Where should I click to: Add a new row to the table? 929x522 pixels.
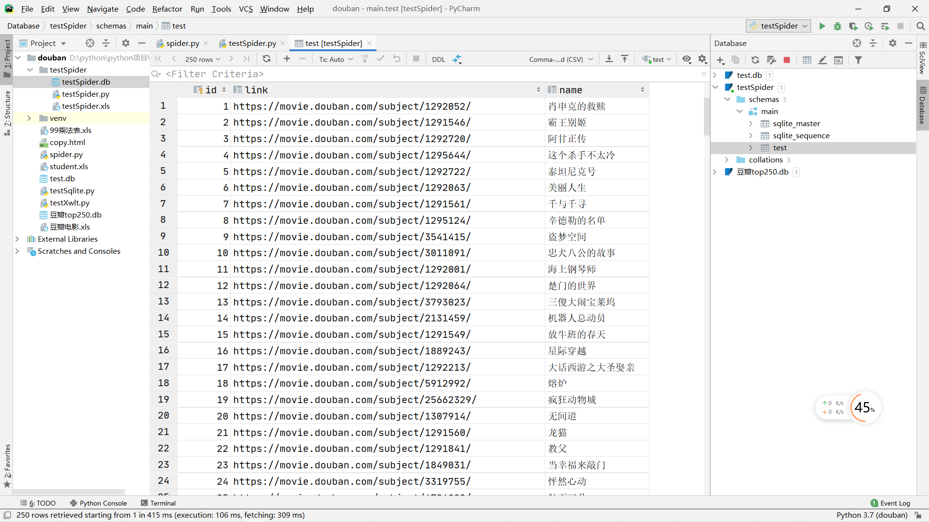[287, 59]
